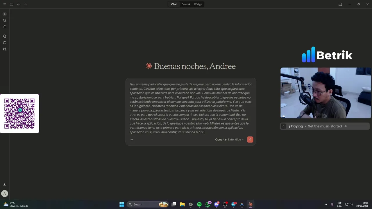Click the webcam video overlay
The image size is (372, 209).
[x=326, y=93]
